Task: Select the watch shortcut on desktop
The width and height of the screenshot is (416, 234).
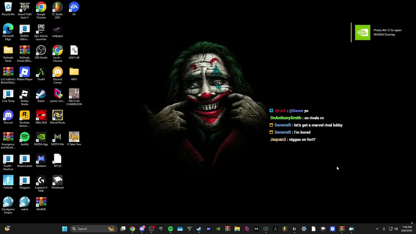Action: tap(25, 204)
